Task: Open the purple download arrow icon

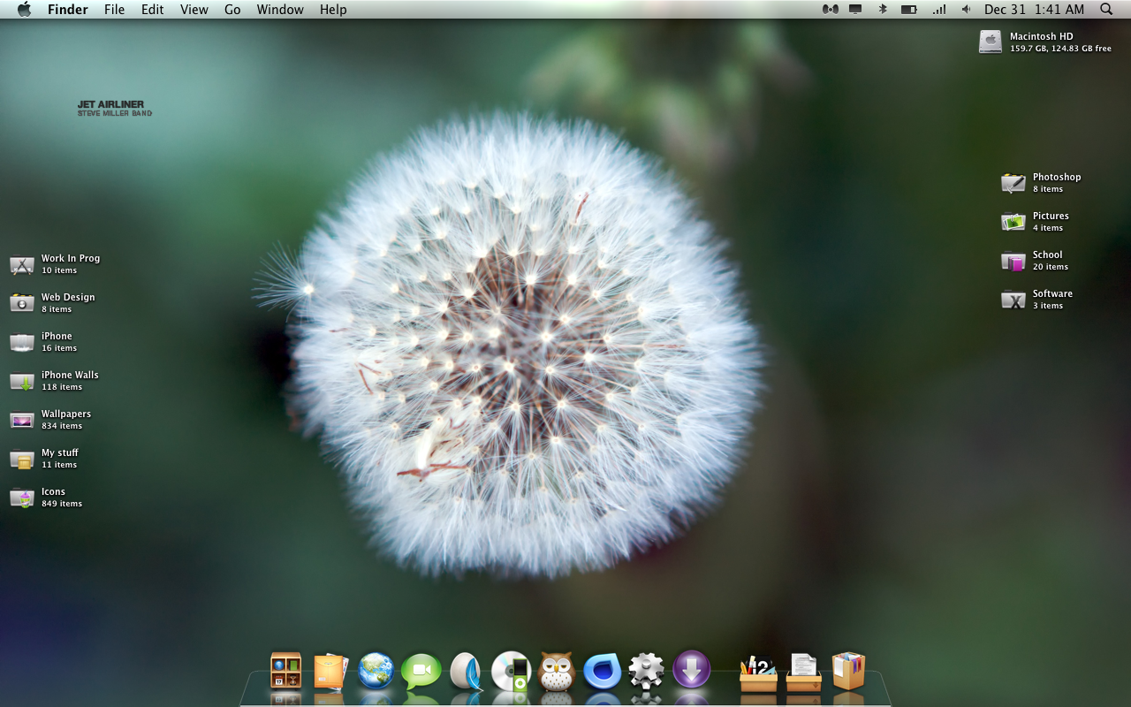Action: [691, 670]
